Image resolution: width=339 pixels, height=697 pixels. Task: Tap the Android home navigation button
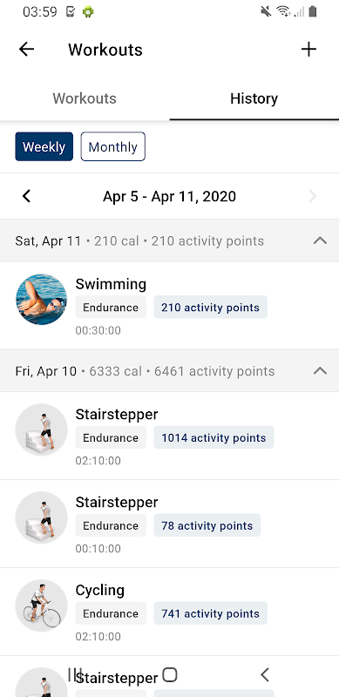pyautogui.click(x=169, y=674)
